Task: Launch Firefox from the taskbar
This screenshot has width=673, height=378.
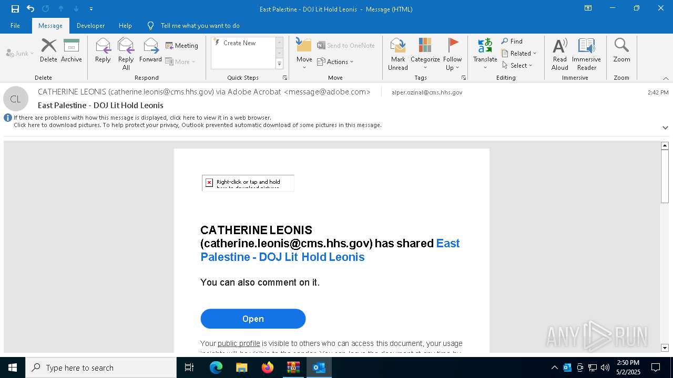Action: [x=267, y=367]
